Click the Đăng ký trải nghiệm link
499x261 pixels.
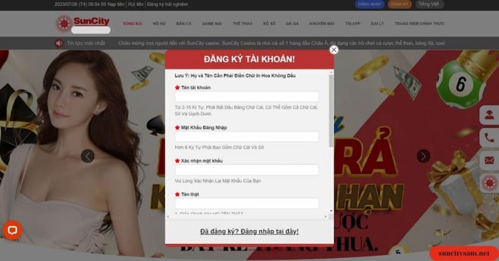coord(167,4)
